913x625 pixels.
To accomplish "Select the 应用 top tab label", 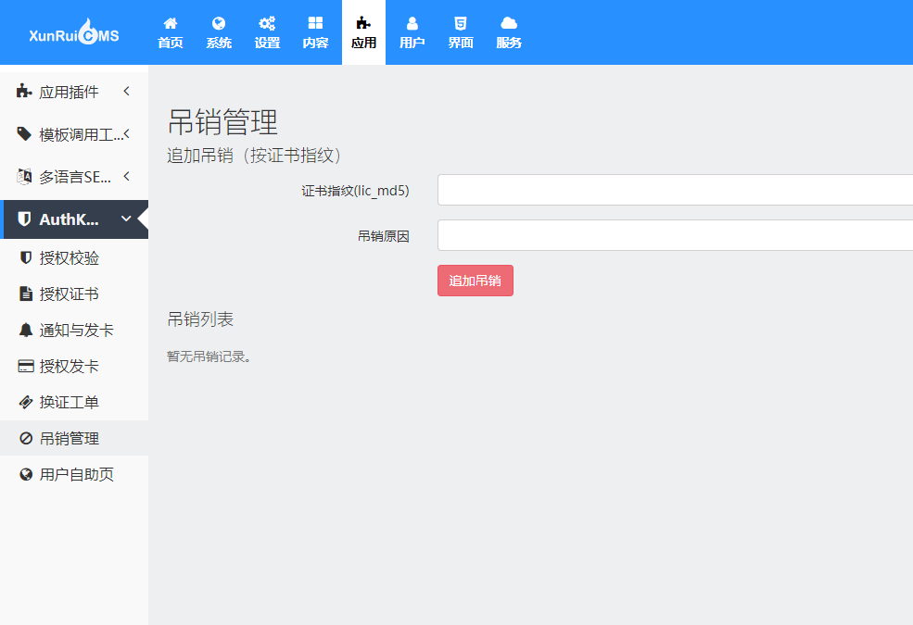I will coord(364,43).
